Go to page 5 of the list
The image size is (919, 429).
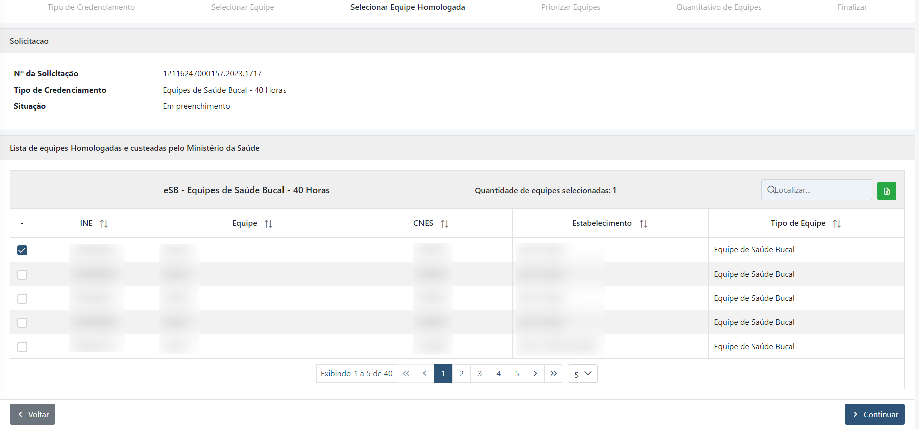tap(517, 373)
